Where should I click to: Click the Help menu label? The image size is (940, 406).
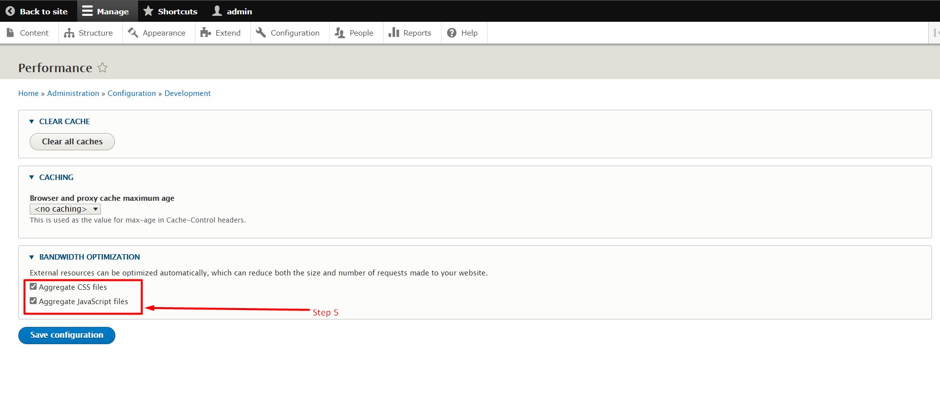469,33
